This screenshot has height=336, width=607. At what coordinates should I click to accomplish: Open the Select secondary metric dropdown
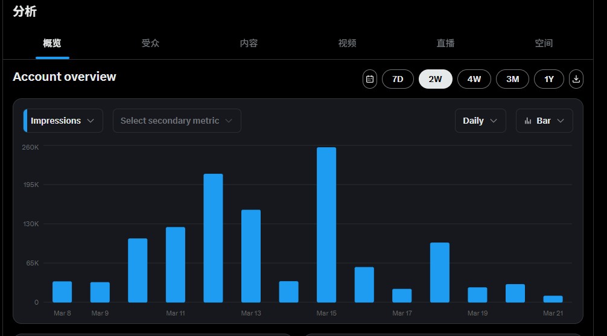tap(177, 121)
